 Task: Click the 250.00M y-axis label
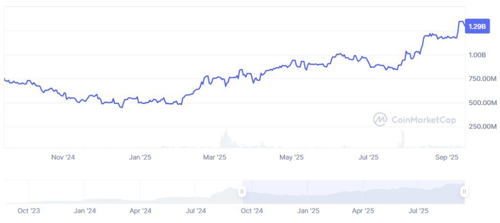coord(481,127)
